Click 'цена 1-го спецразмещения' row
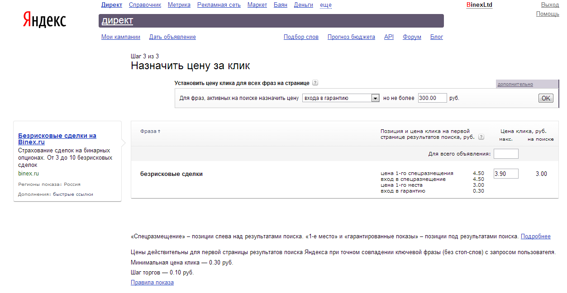This screenshot has height=293, width=567. [x=433, y=173]
